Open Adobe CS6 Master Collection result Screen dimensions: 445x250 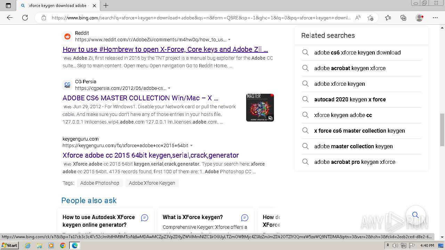pos(140,98)
